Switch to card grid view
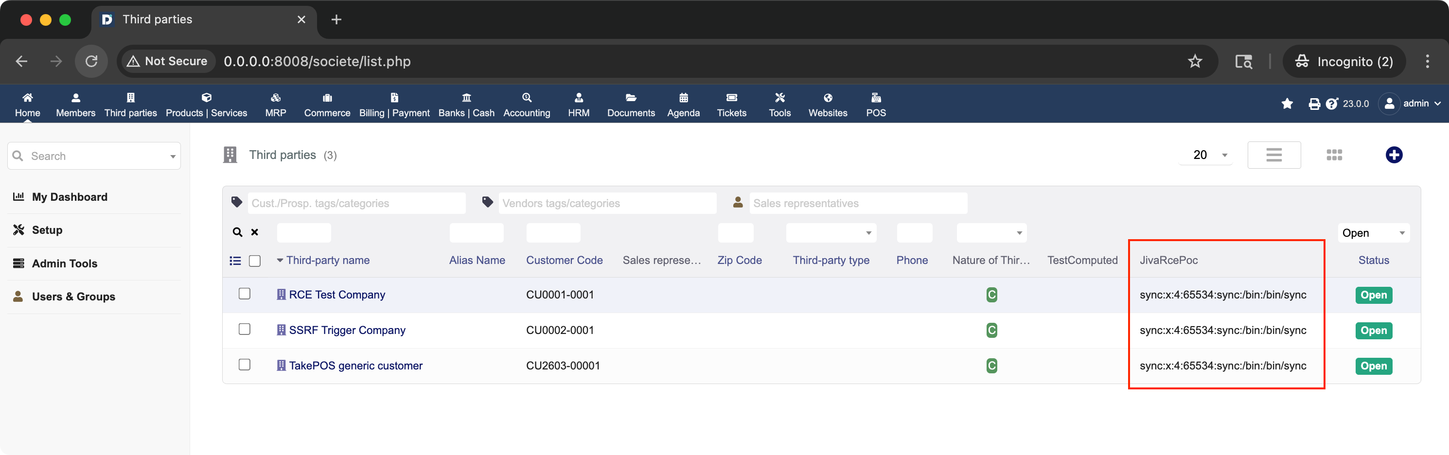Viewport: 1449px width, 455px height. [1335, 155]
